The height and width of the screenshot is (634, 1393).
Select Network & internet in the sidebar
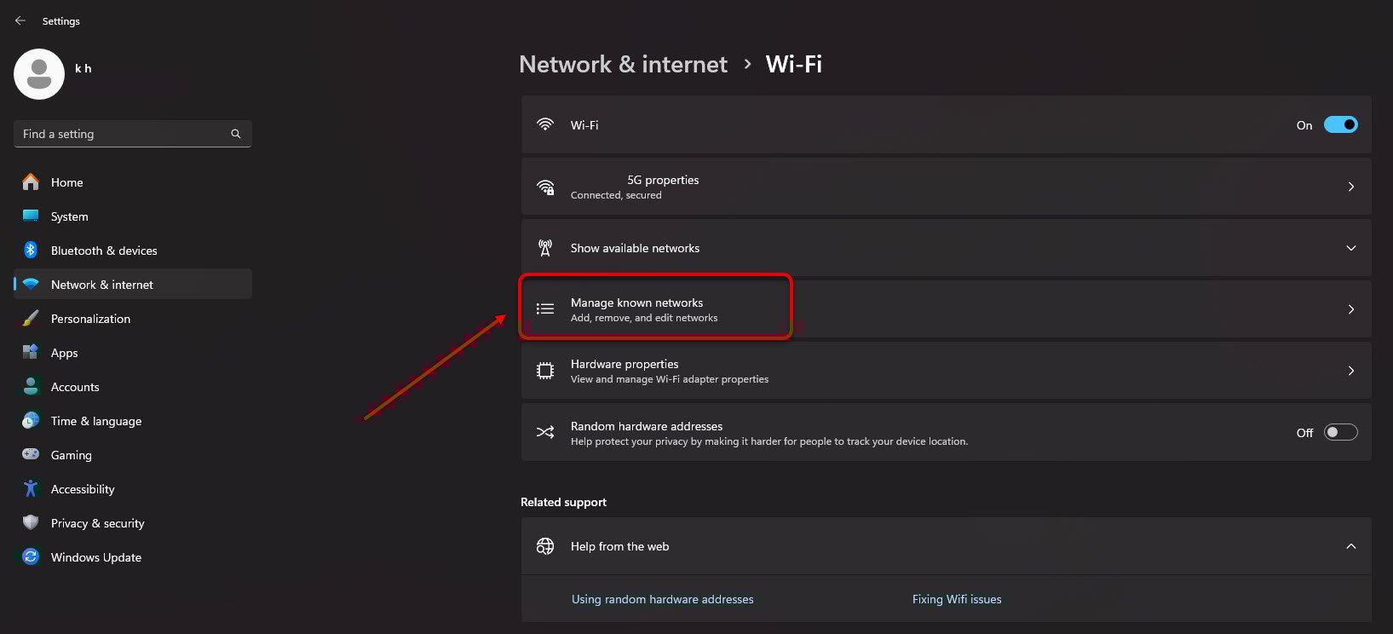pos(101,284)
